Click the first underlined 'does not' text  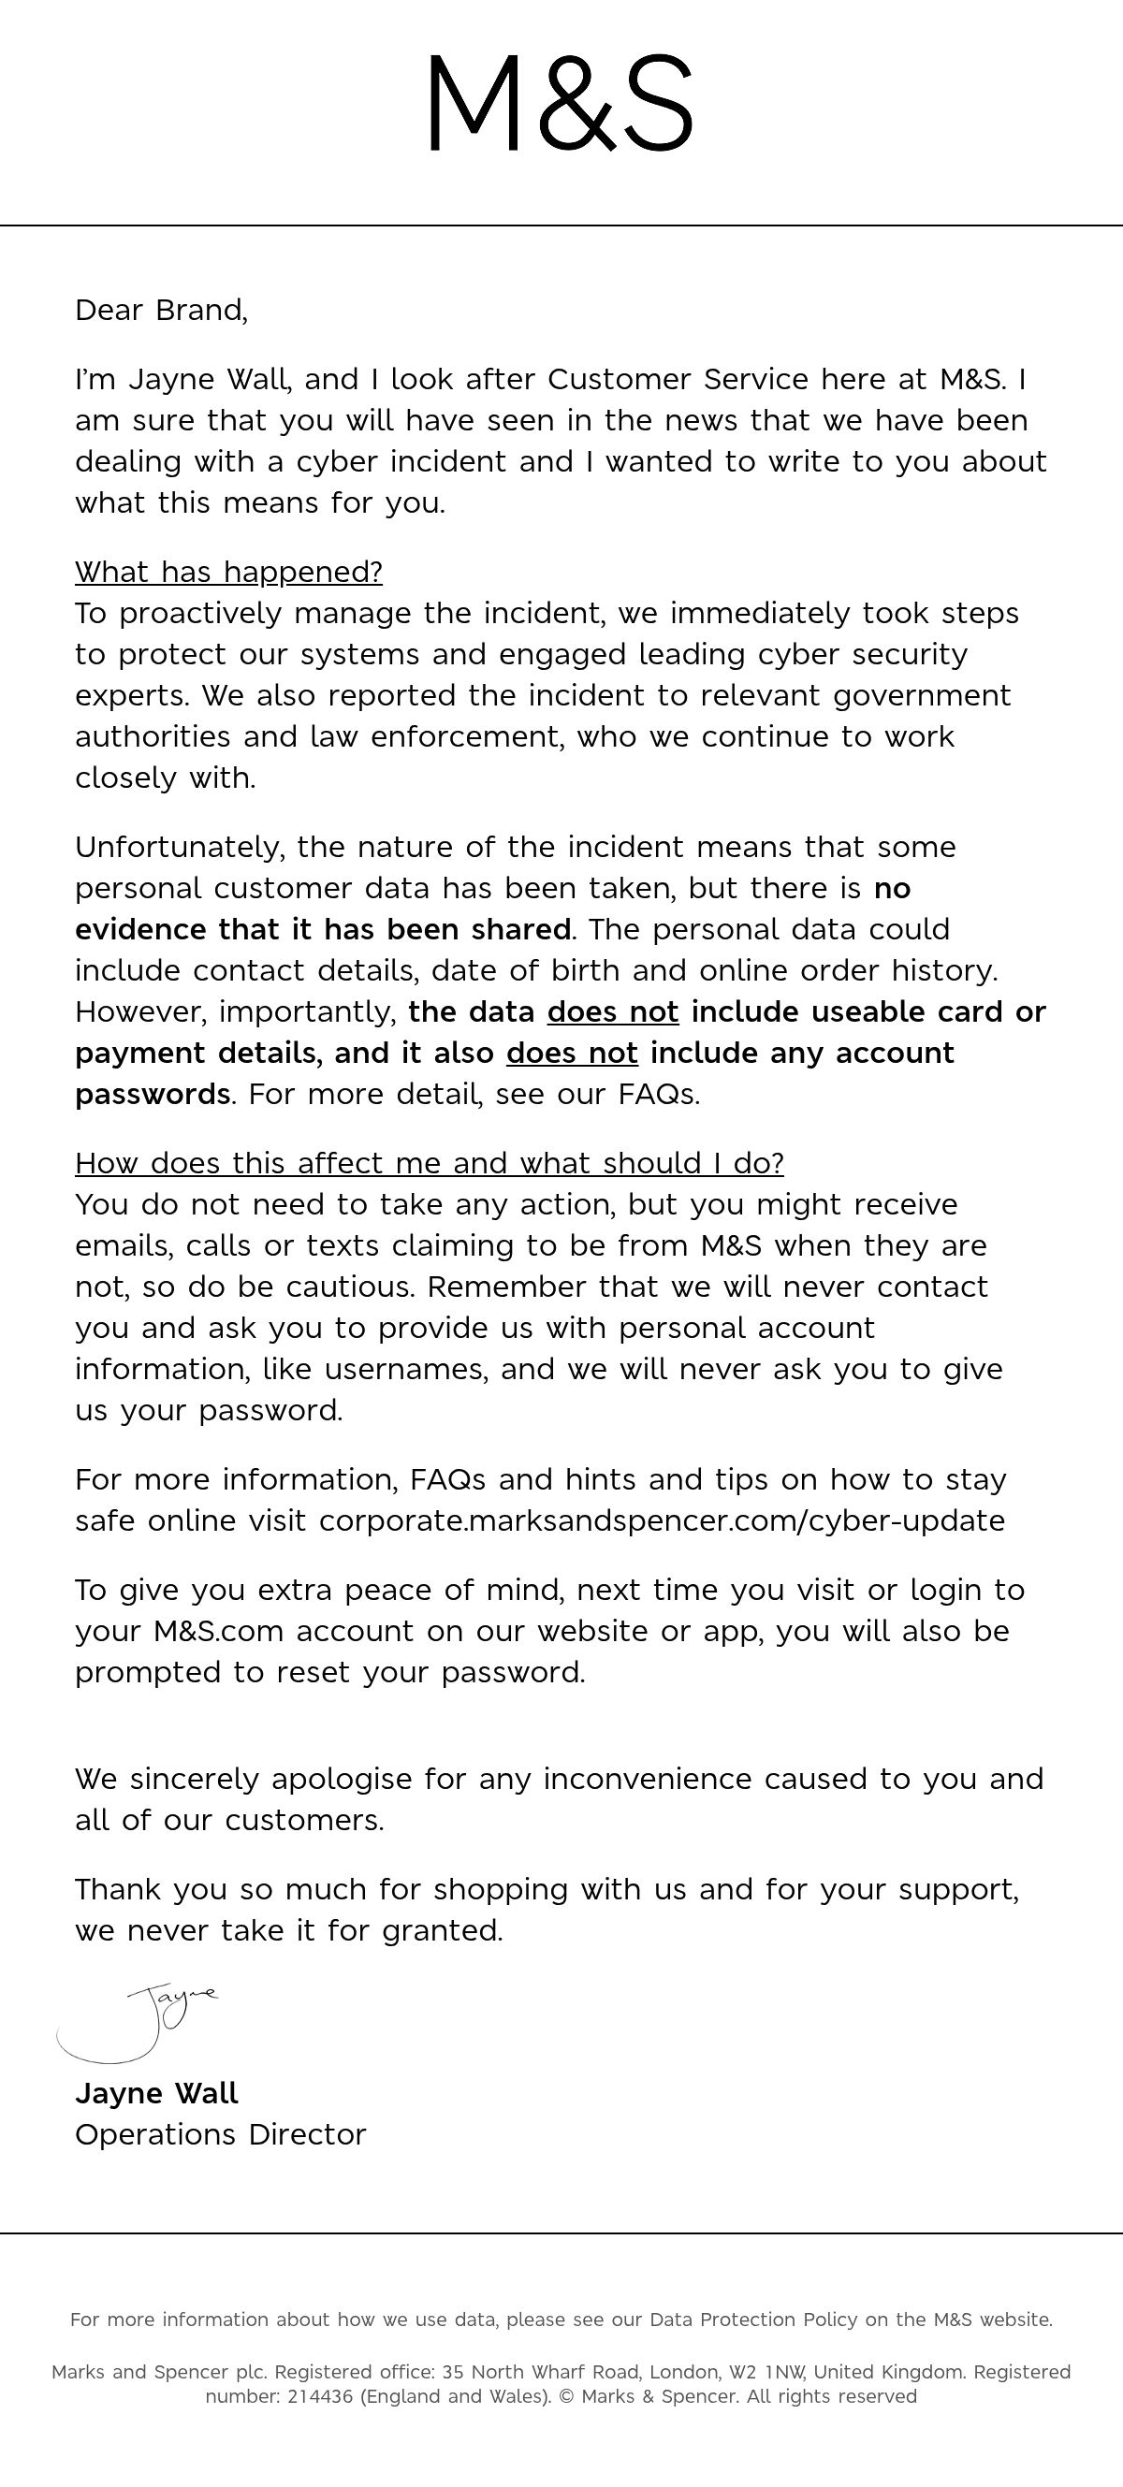(x=613, y=1011)
